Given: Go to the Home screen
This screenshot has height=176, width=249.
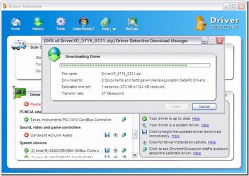Looking at the screenshot, I should click(x=16, y=24).
